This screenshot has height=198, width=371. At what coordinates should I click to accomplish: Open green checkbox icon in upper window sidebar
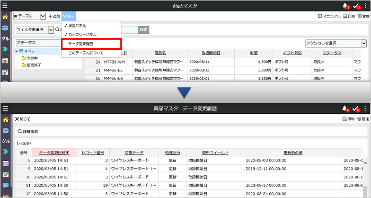(x=5, y=72)
